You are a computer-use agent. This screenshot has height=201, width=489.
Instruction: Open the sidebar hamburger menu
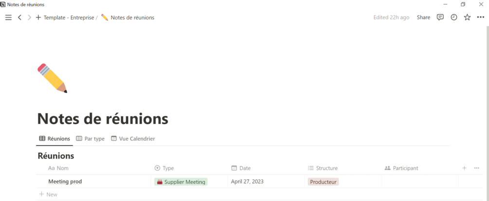pos(8,18)
